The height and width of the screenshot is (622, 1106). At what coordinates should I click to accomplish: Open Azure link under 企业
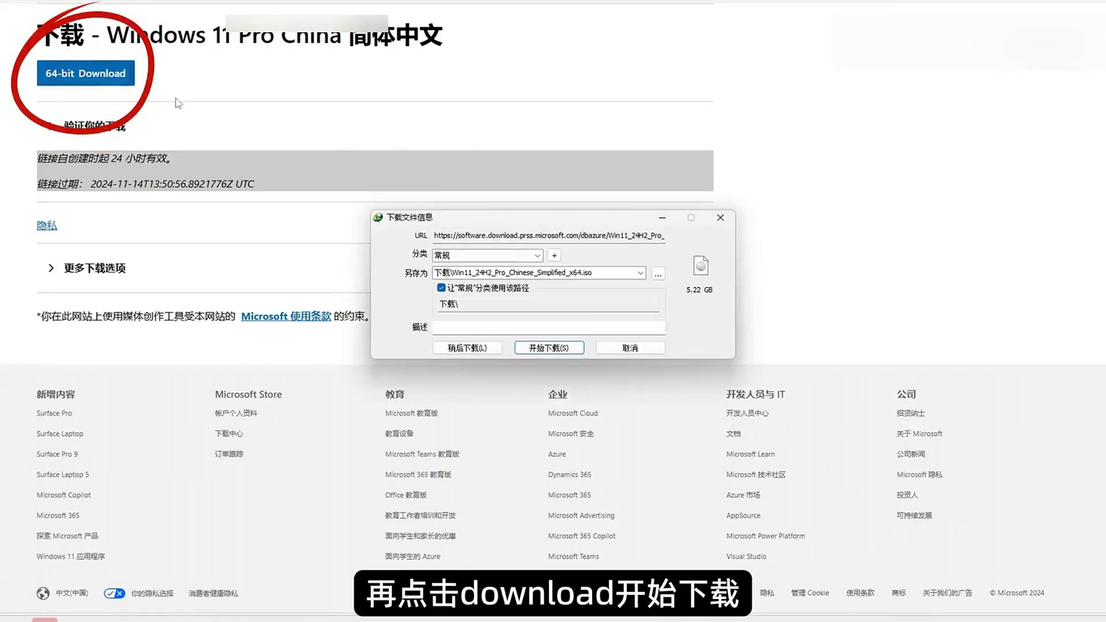(x=557, y=454)
